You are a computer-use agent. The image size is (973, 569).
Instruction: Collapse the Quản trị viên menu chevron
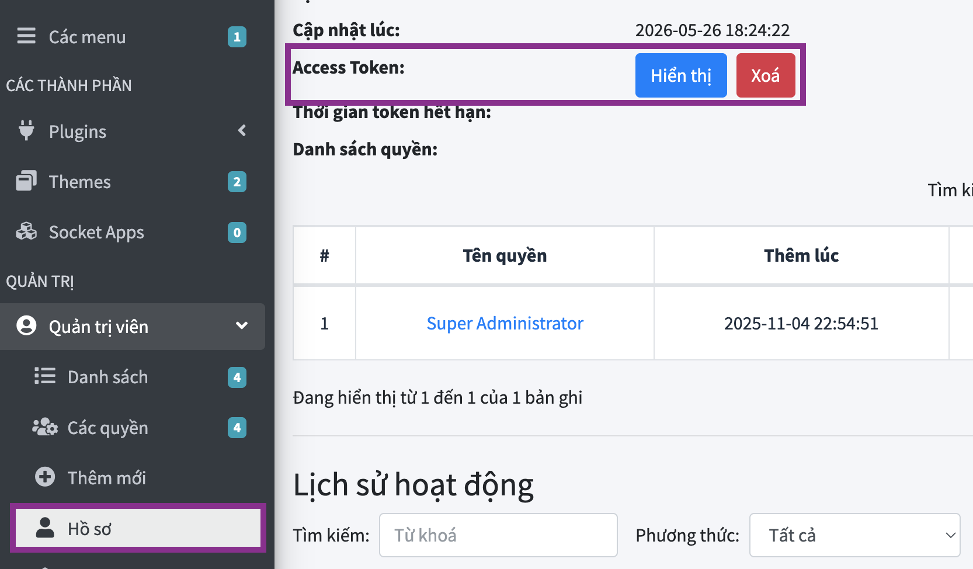coord(242,325)
